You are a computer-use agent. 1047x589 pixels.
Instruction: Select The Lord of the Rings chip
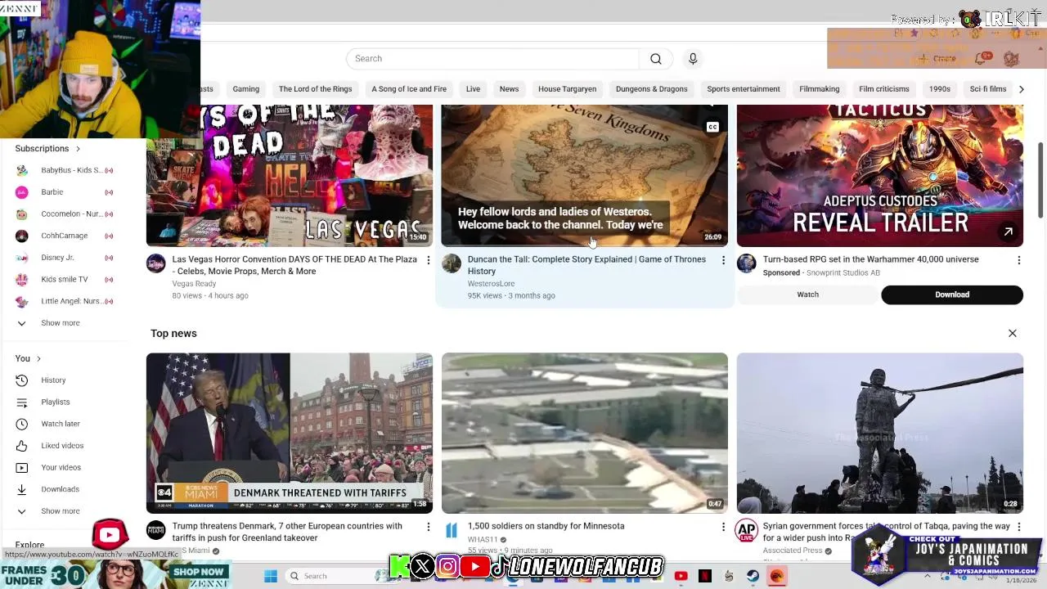click(x=315, y=89)
